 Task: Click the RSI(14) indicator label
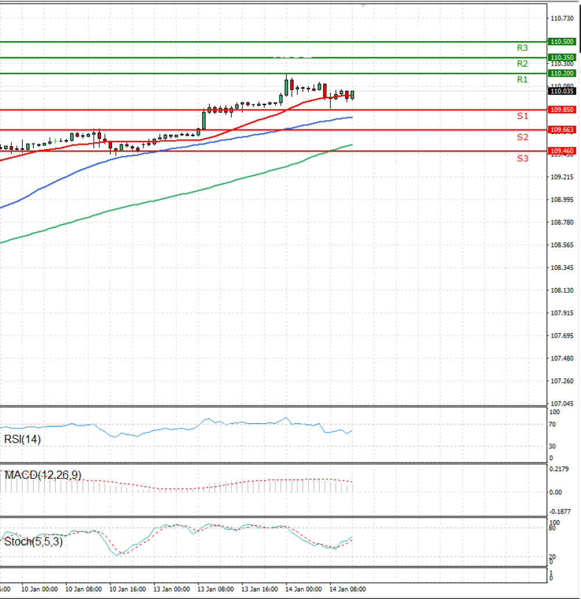tap(22, 439)
